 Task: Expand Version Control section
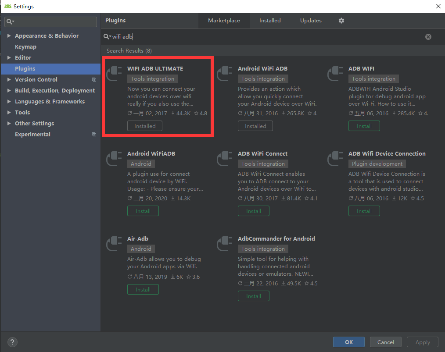[x=9, y=80]
